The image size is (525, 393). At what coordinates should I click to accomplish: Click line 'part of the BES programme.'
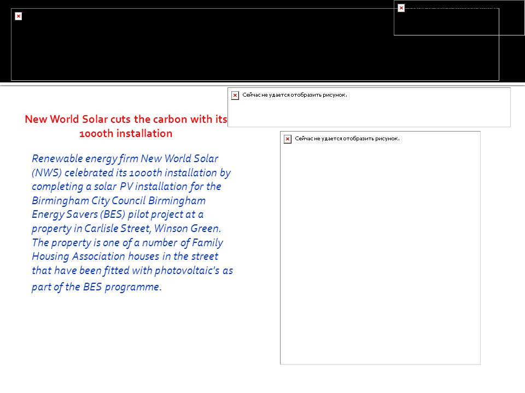[97, 287]
